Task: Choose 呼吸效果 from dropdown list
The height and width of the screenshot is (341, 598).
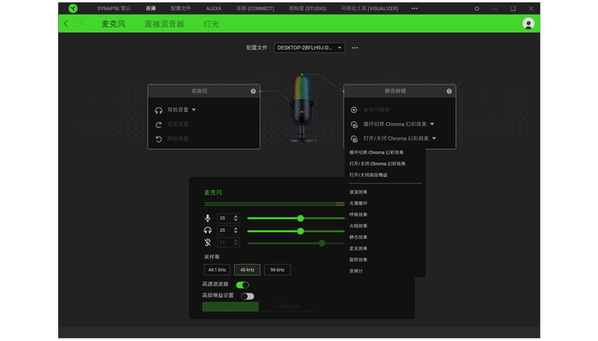Action: click(x=359, y=215)
